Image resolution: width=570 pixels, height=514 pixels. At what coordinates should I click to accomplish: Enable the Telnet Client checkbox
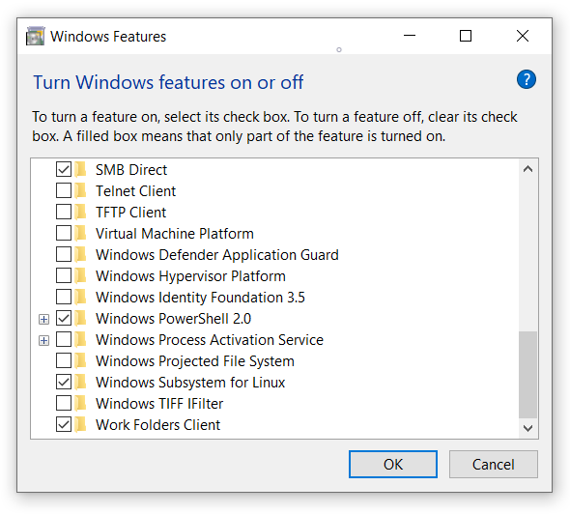click(64, 190)
